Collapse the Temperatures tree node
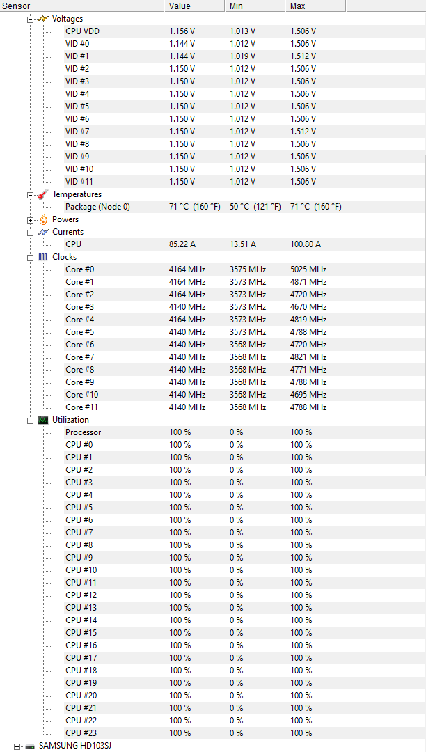Screen dimensions: 426x752 [31, 194]
